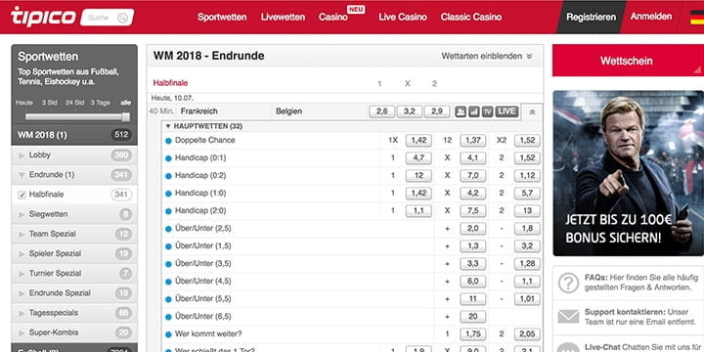
Task: Open Wettarten einblenden dropdown
Action: pyautogui.click(x=487, y=56)
